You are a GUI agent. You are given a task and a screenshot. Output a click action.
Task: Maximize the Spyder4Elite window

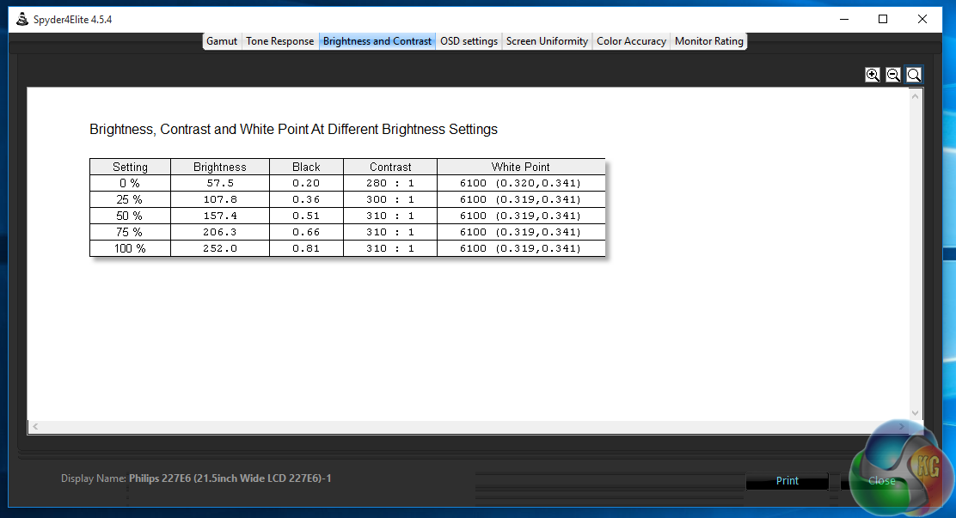click(x=883, y=20)
